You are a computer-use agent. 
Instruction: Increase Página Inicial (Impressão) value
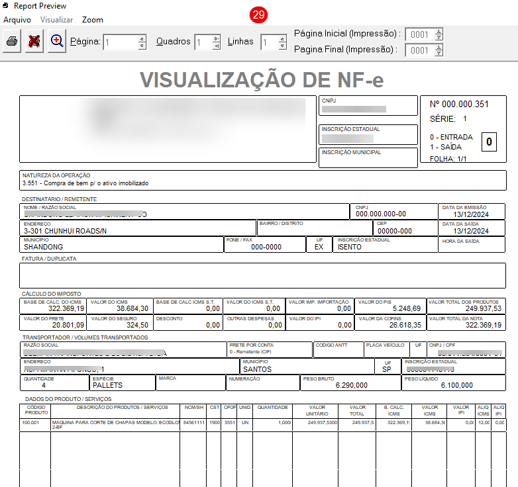coord(439,31)
